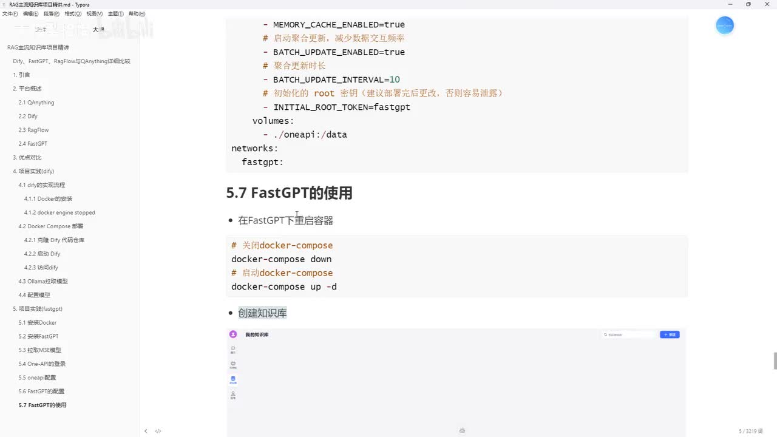
Task: Jump to outline heading RAG主流知识库项目精讲
Action: click(38, 47)
